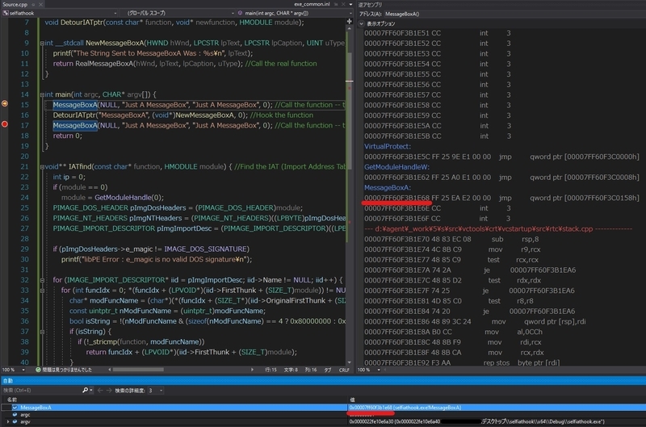The height and width of the screenshot is (427, 646).
Task: Click the MessageBoxA: label in disassembly
Action: click(388, 187)
